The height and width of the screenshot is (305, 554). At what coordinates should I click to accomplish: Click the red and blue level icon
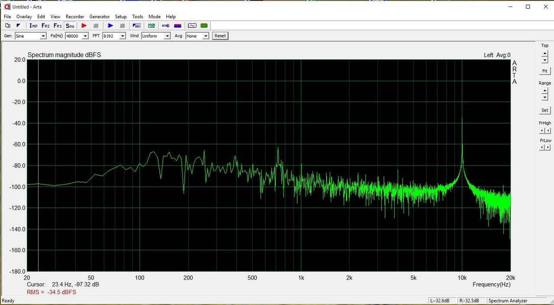coord(177,26)
